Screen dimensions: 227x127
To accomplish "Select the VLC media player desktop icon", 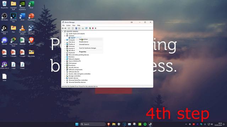I will point(22,30).
